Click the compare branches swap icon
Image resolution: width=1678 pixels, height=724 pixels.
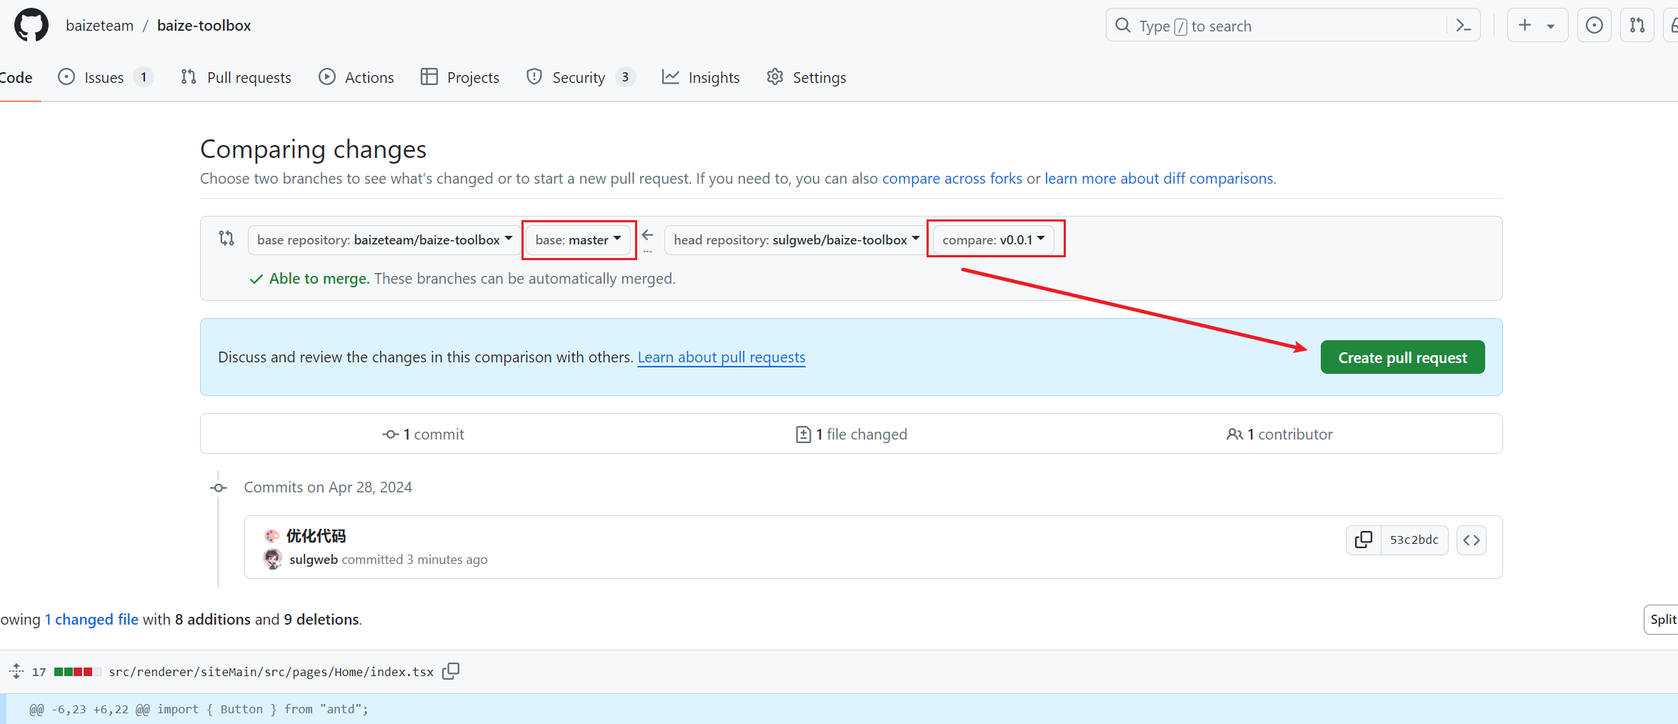pos(226,238)
